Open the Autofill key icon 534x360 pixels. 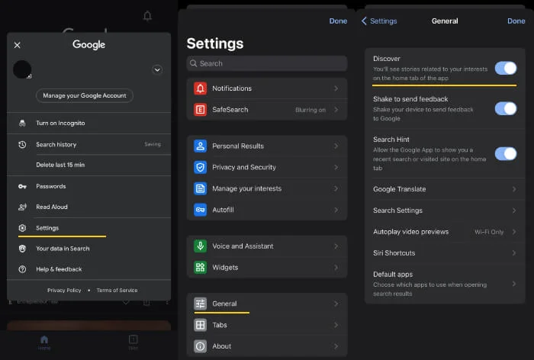click(x=200, y=210)
